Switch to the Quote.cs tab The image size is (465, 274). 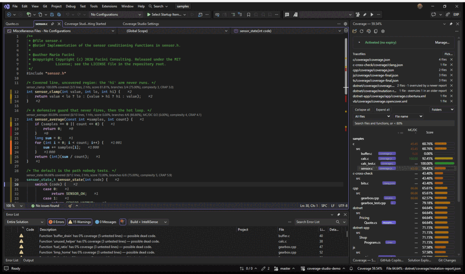[12, 24]
